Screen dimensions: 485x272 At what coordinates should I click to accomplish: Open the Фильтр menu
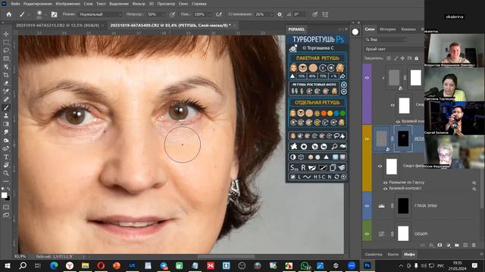coord(138,4)
